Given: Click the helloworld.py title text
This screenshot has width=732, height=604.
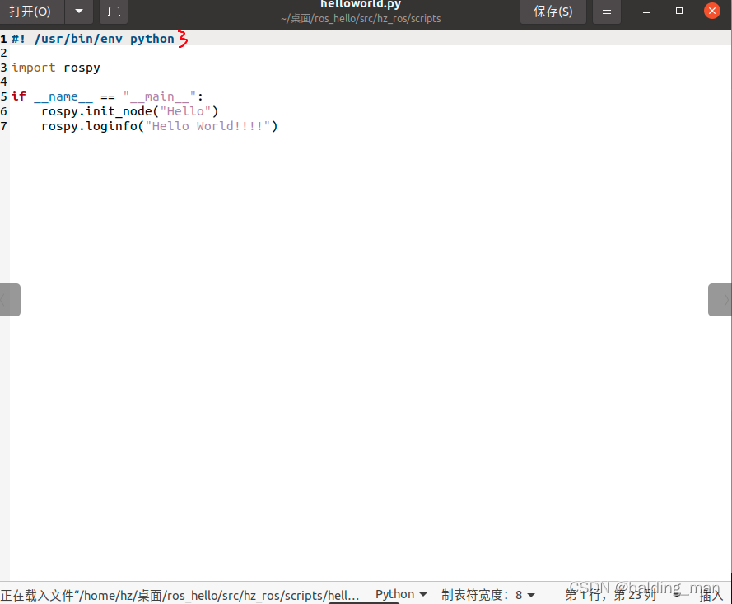Looking at the screenshot, I should pyautogui.click(x=361, y=4).
